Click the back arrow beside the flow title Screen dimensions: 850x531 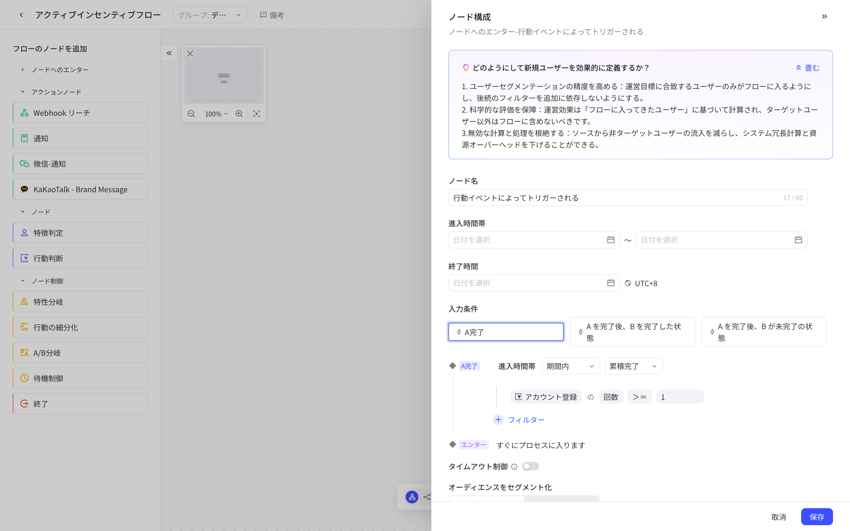click(x=22, y=15)
